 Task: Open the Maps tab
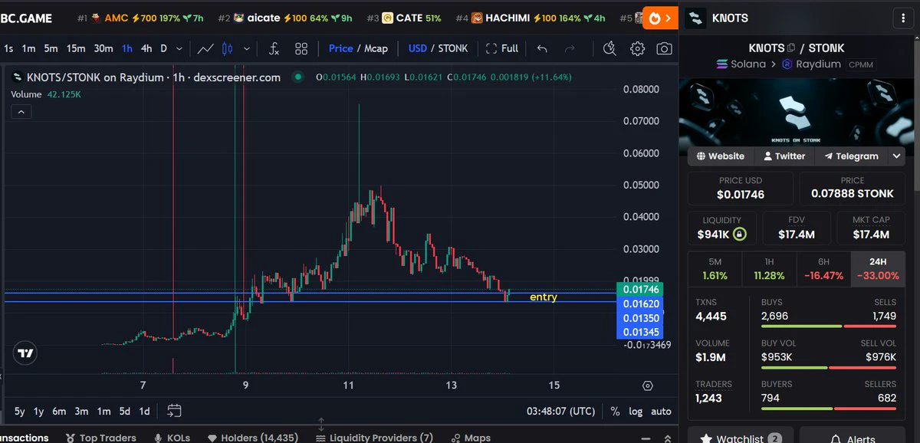[x=470, y=438]
